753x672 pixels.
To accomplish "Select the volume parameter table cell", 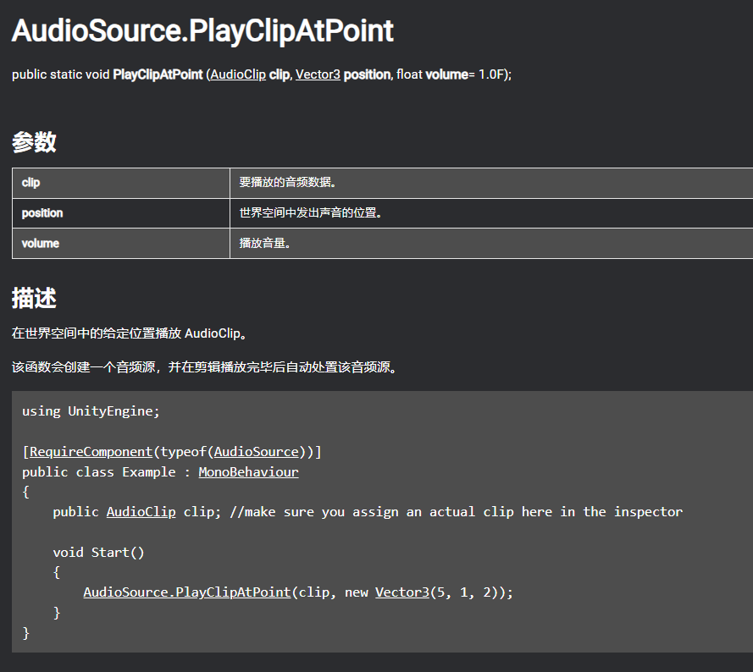I will click(x=121, y=244).
